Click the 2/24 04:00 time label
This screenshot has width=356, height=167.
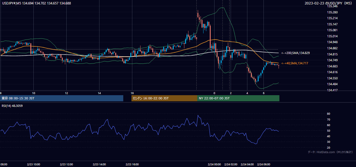pyautogui.click(x=247, y=164)
